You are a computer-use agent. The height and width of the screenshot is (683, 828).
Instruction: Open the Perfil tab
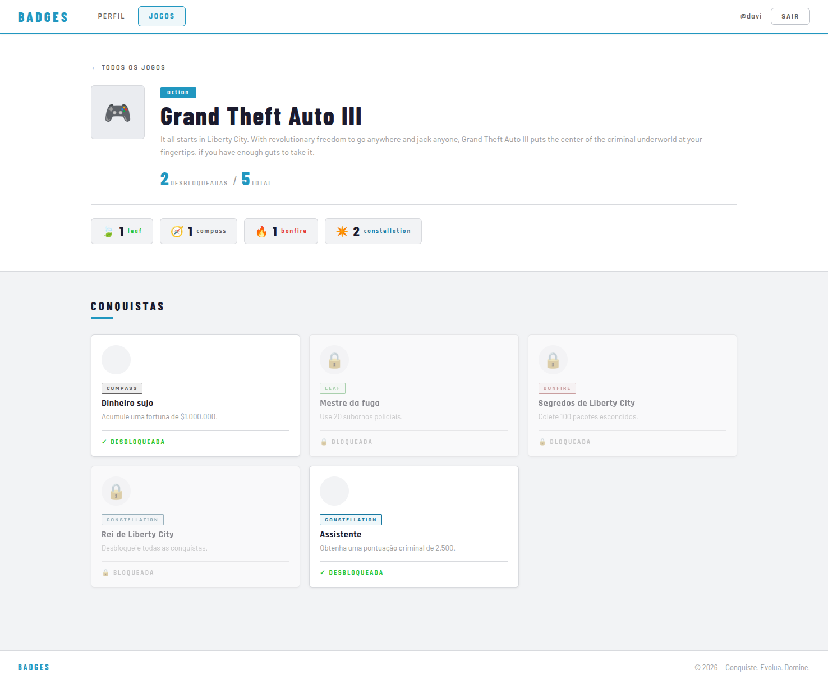(112, 16)
